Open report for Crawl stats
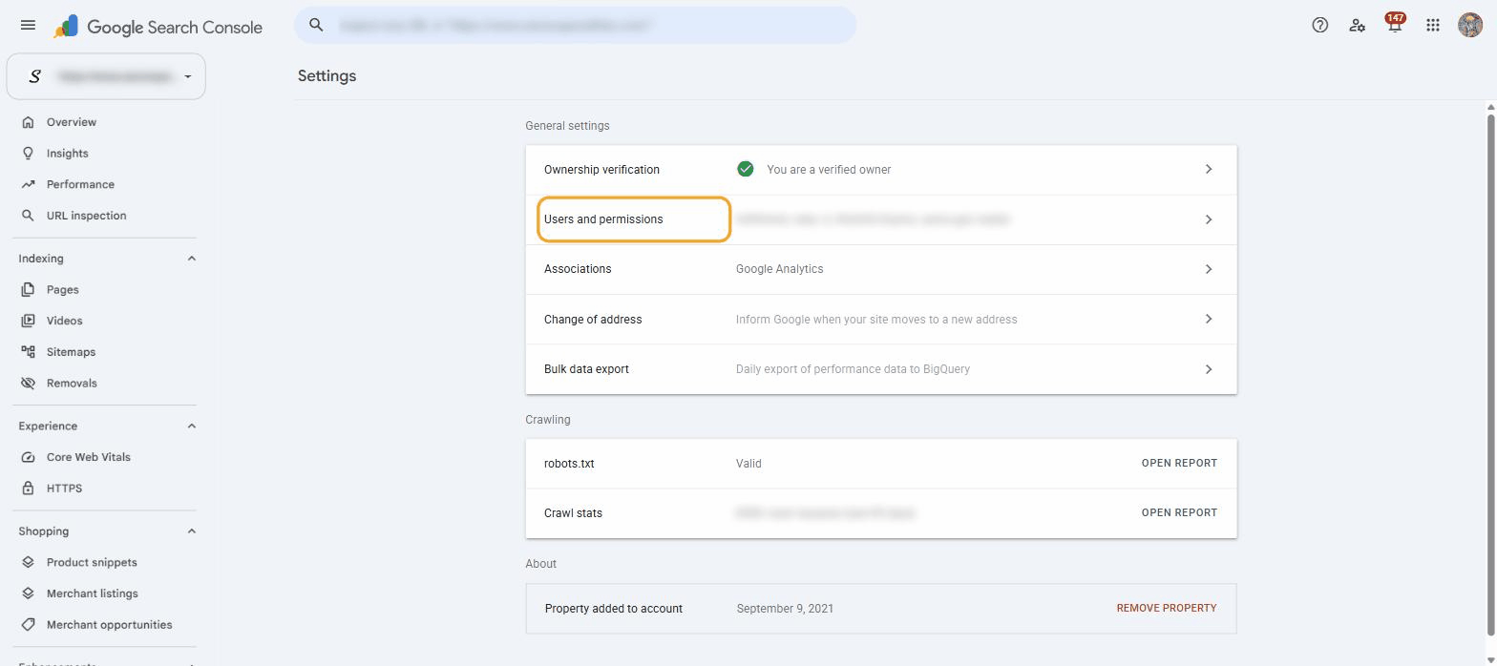 click(1179, 512)
